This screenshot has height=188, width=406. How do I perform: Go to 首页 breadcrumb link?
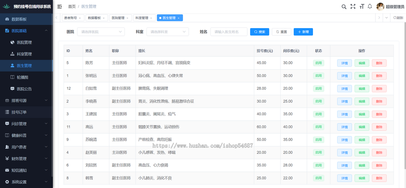pos(72,6)
